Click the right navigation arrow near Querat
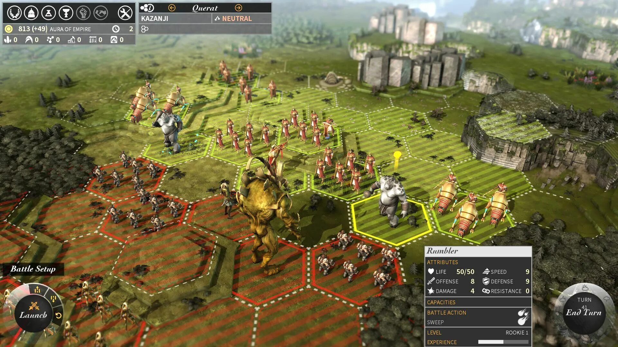Viewport: 618px width, 347px height. 239,8
